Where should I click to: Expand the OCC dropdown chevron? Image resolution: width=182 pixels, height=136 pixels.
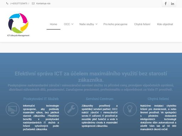point(72,24)
